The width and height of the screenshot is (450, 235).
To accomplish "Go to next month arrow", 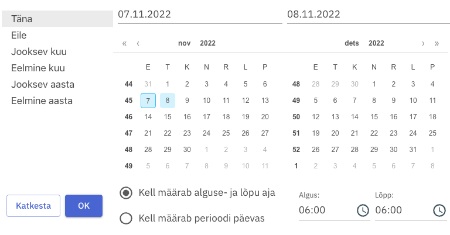I will [423, 43].
